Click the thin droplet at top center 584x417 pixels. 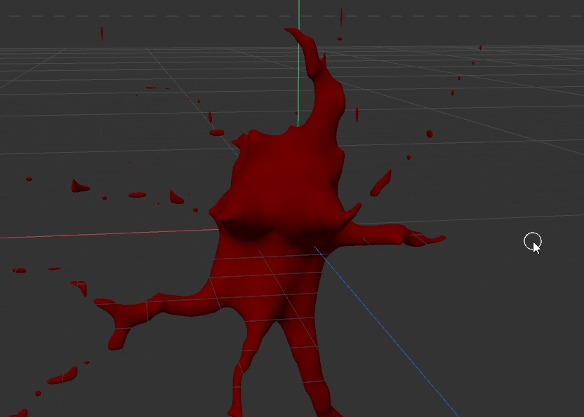(x=341, y=17)
